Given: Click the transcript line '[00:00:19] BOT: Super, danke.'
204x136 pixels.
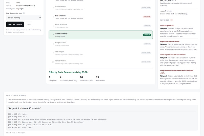Looking at the screenshot, I should coord(21,127).
